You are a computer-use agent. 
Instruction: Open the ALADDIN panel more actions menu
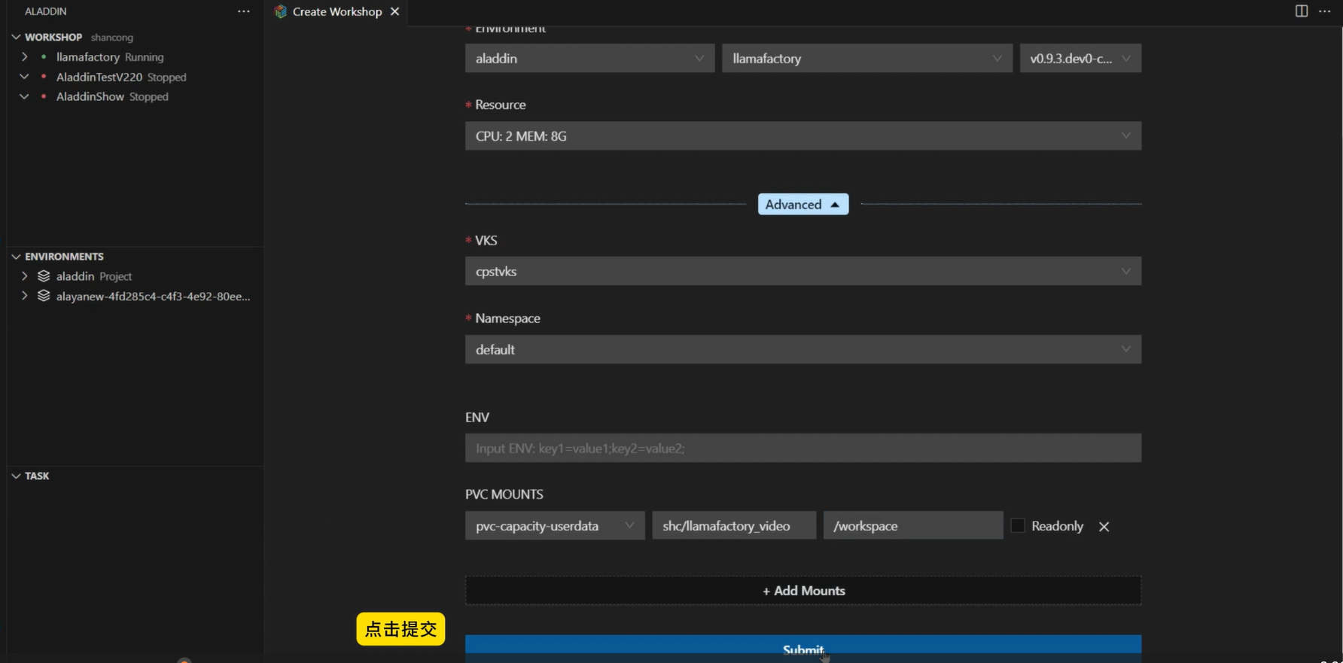[243, 11]
